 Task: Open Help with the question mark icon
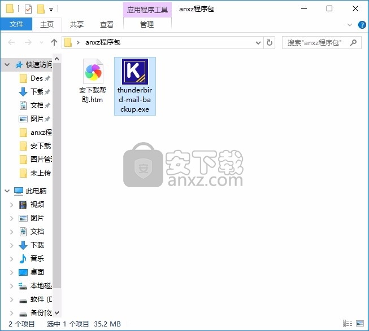(x=362, y=25)
